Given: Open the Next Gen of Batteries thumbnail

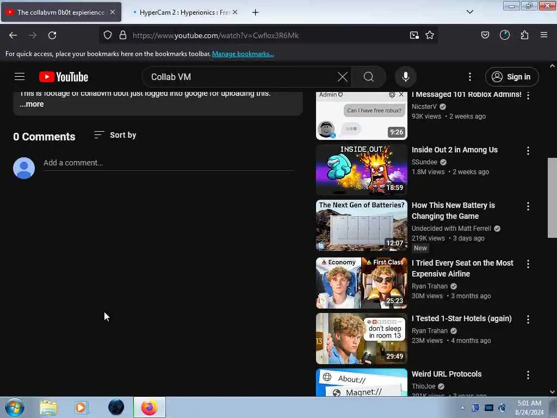Looking at the screenshot, I should (362, 225).
